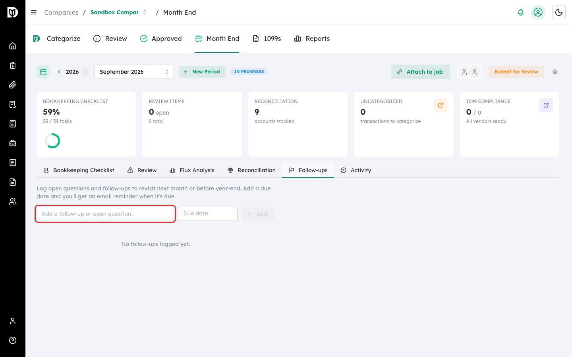
Task: Open the top Review tab beside Categorize
Action: click(x=110, y=38)
